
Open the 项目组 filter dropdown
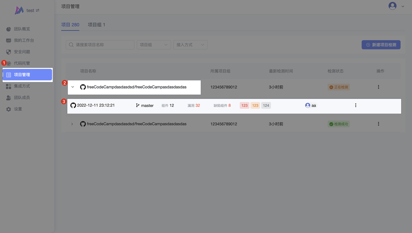point(154,45)
